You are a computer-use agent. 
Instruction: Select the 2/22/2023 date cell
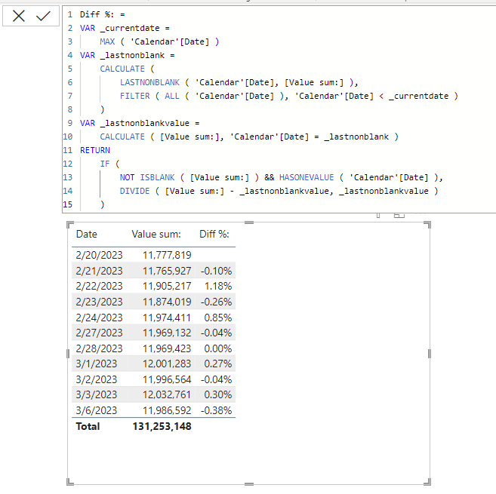(x=99, y=286)
